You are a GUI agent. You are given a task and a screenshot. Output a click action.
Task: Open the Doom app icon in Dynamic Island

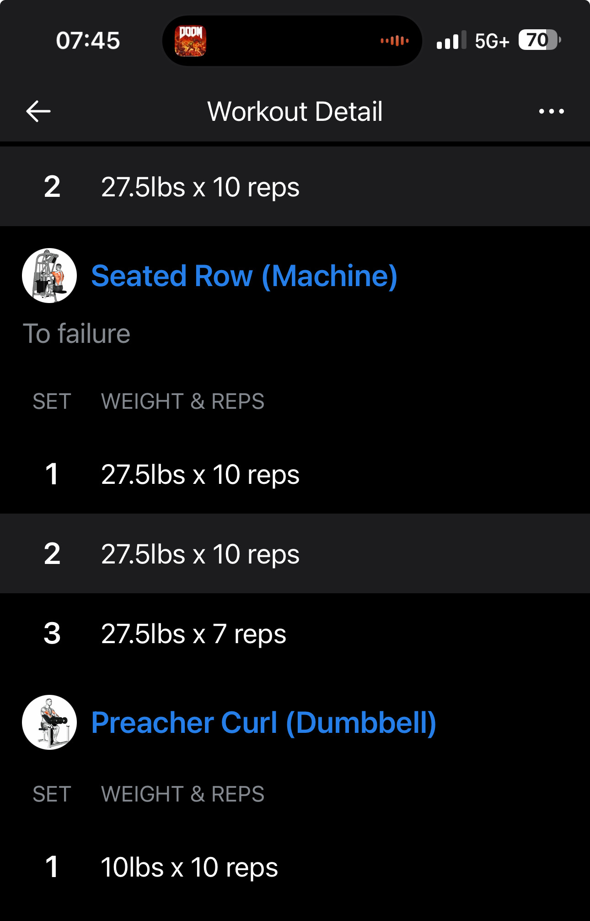click(x=190, y=41)
